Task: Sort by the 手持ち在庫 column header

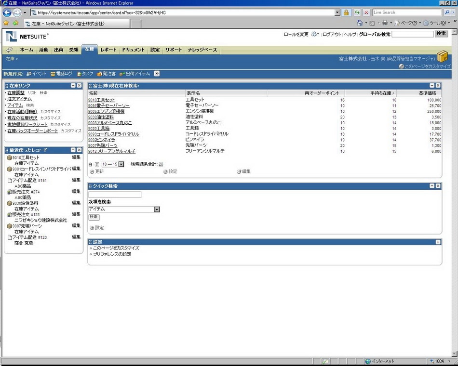Action: (382, 93)
